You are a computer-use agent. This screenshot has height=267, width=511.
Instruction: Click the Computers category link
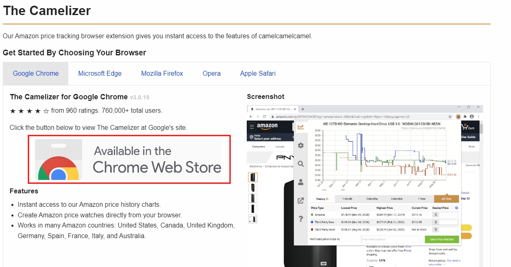coord(259,147)
